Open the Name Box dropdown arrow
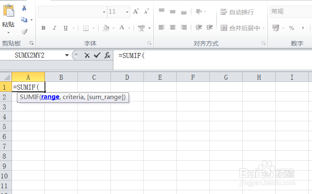Screen dimensions: 312x194 click(x=67, y=55)
